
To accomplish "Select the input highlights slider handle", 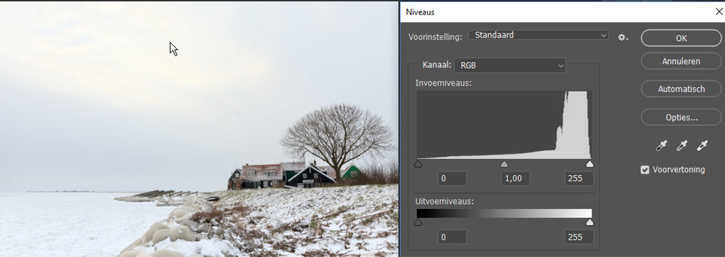I will 590,164.
